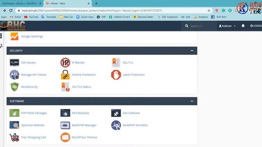Viewport: 262px width, 147px height.
Task: Open the Apps bookmarks shortcut
Action: (4, 17)
